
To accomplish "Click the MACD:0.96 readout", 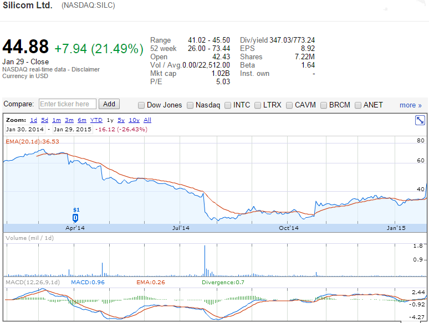I will pyautogui.click(x=88, y=282).
